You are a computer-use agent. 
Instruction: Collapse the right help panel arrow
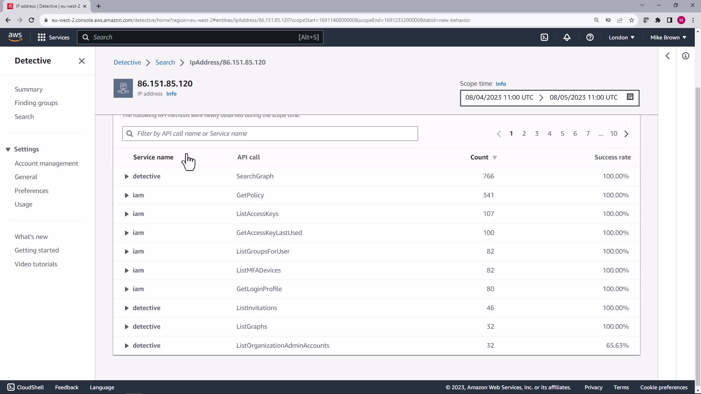click(x=667, y=56)
